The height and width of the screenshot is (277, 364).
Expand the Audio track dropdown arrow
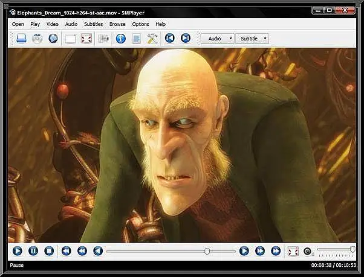tap(230, 39)
